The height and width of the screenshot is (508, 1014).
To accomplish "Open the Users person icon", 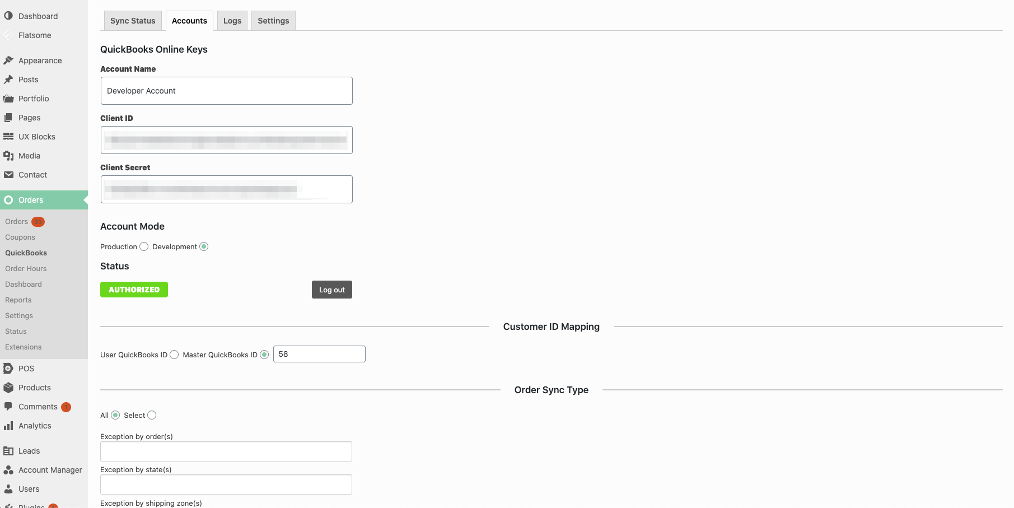I will click(9, 488).
